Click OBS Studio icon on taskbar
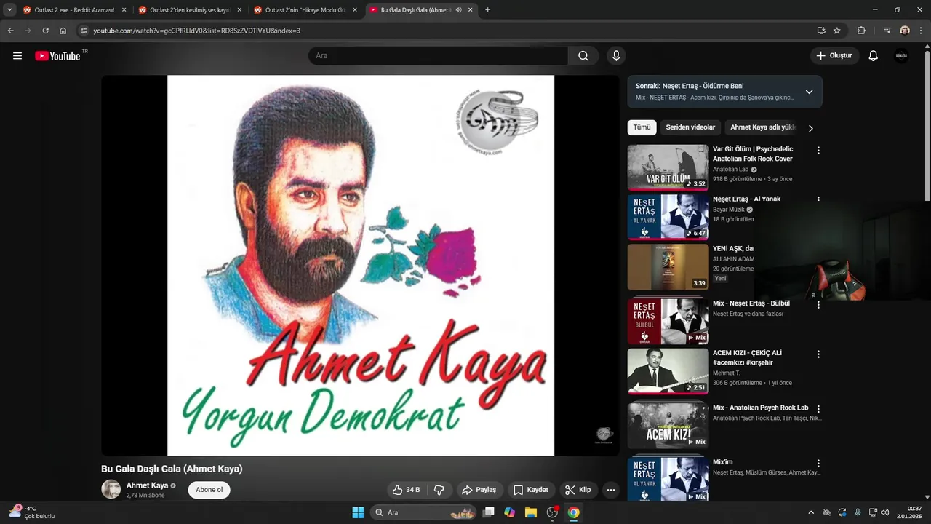This screenshot has height=524, width=931. [552, 512]
